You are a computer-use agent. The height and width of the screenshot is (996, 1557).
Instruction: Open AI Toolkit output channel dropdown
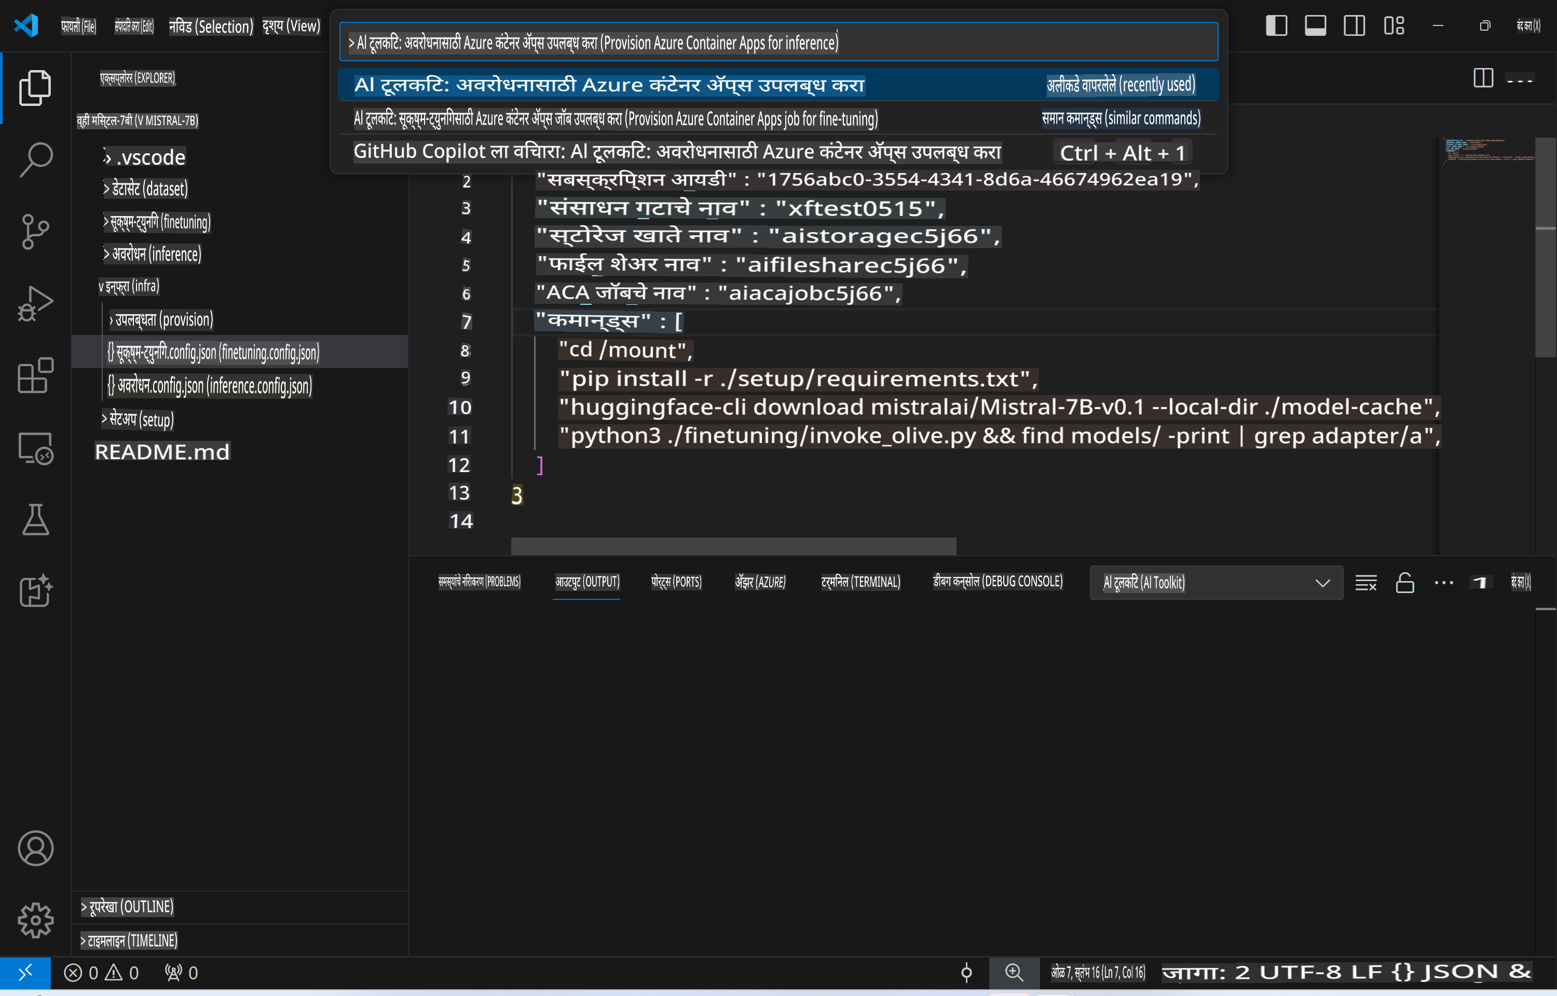[1215, 583]
